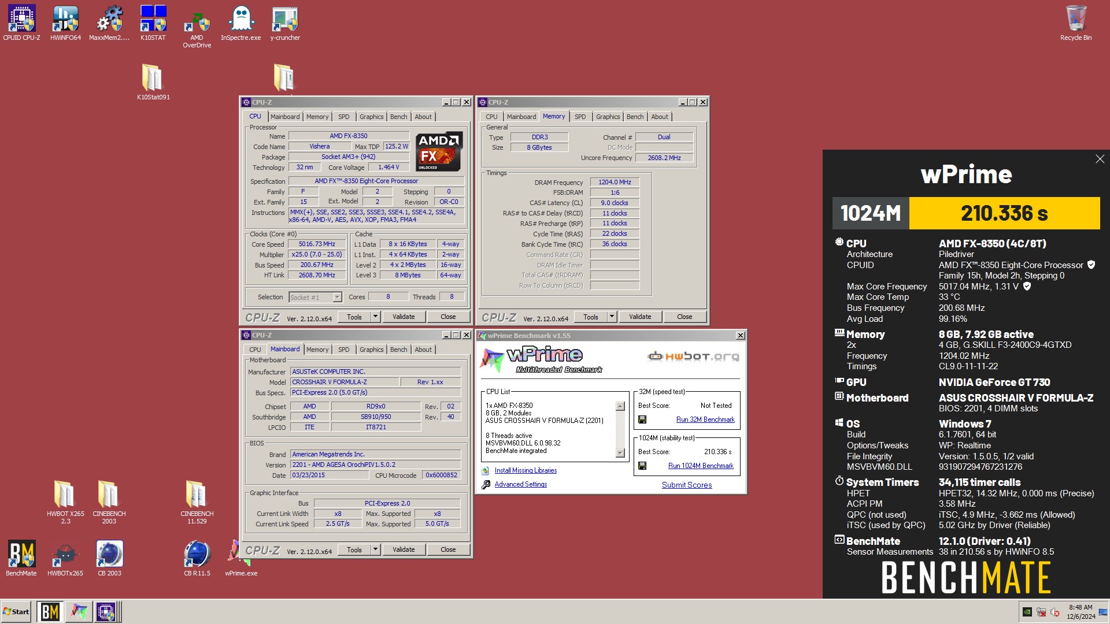Click the wPrime taskbar button
Screen dimensions: 1110x624
tap(79, 611)
